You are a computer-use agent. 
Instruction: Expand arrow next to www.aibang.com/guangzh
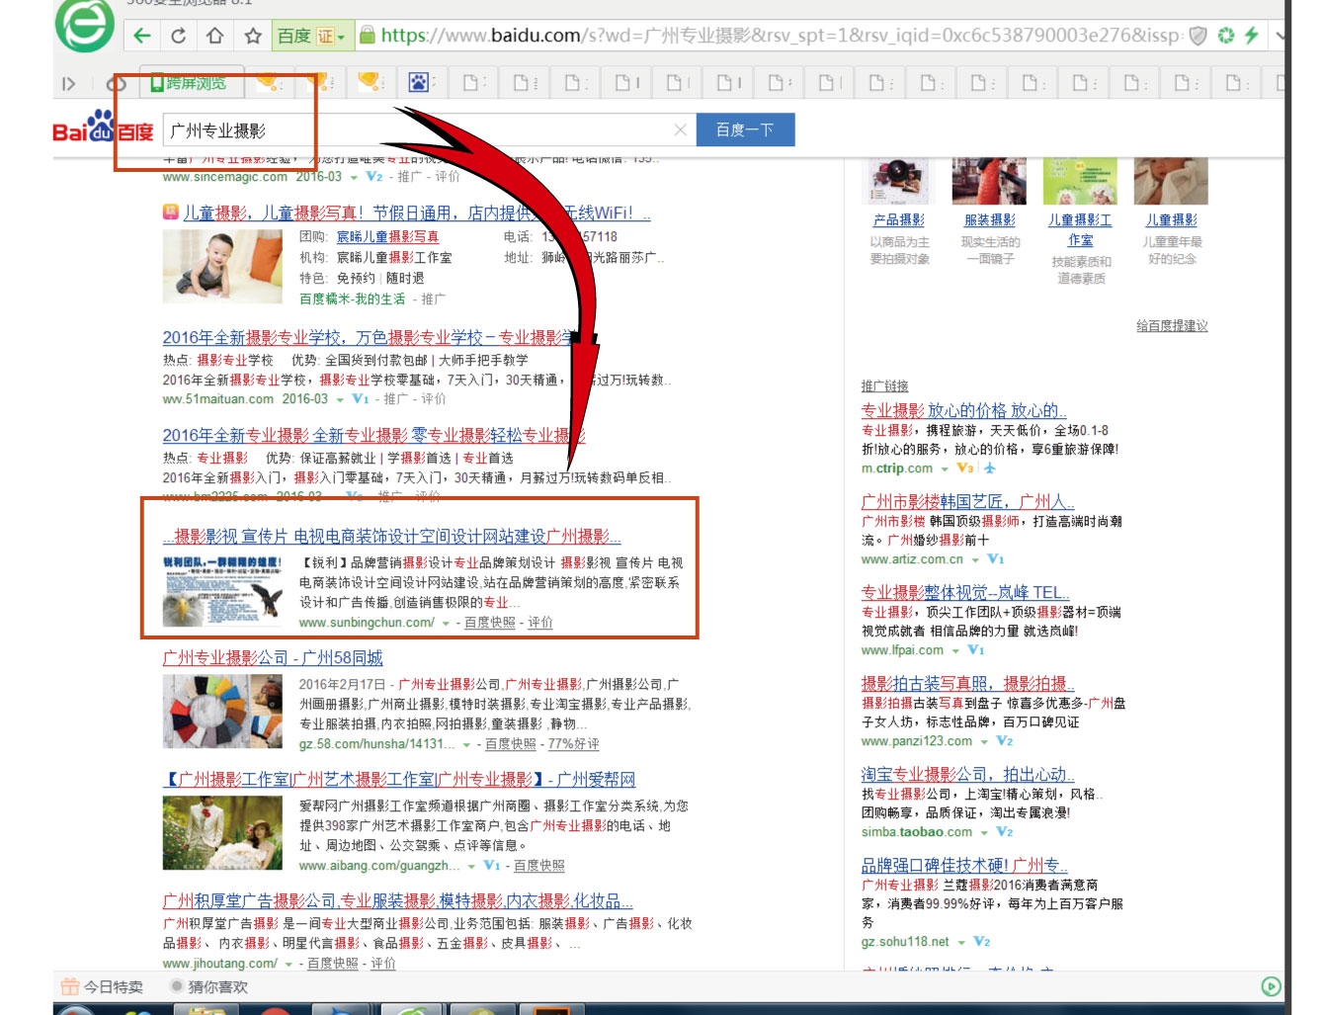[x=471, y=867]
